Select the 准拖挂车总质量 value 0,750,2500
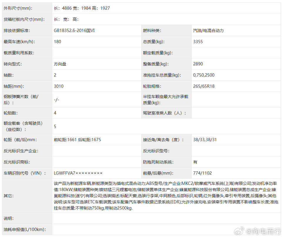Image resolution: width=284 pixels, height=238 pixels. 204,75
